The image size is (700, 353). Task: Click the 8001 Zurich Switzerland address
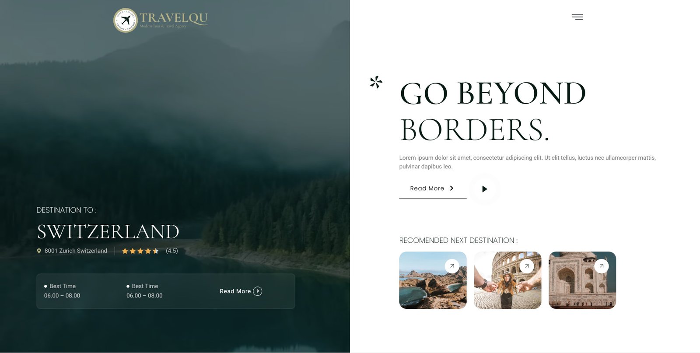click(76, 251)
